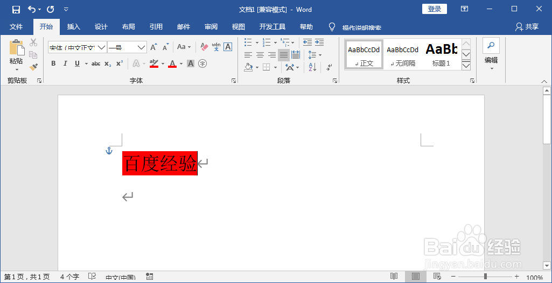Align text left
The width and height of the screenshot is (552, 283).
(249, 55)
